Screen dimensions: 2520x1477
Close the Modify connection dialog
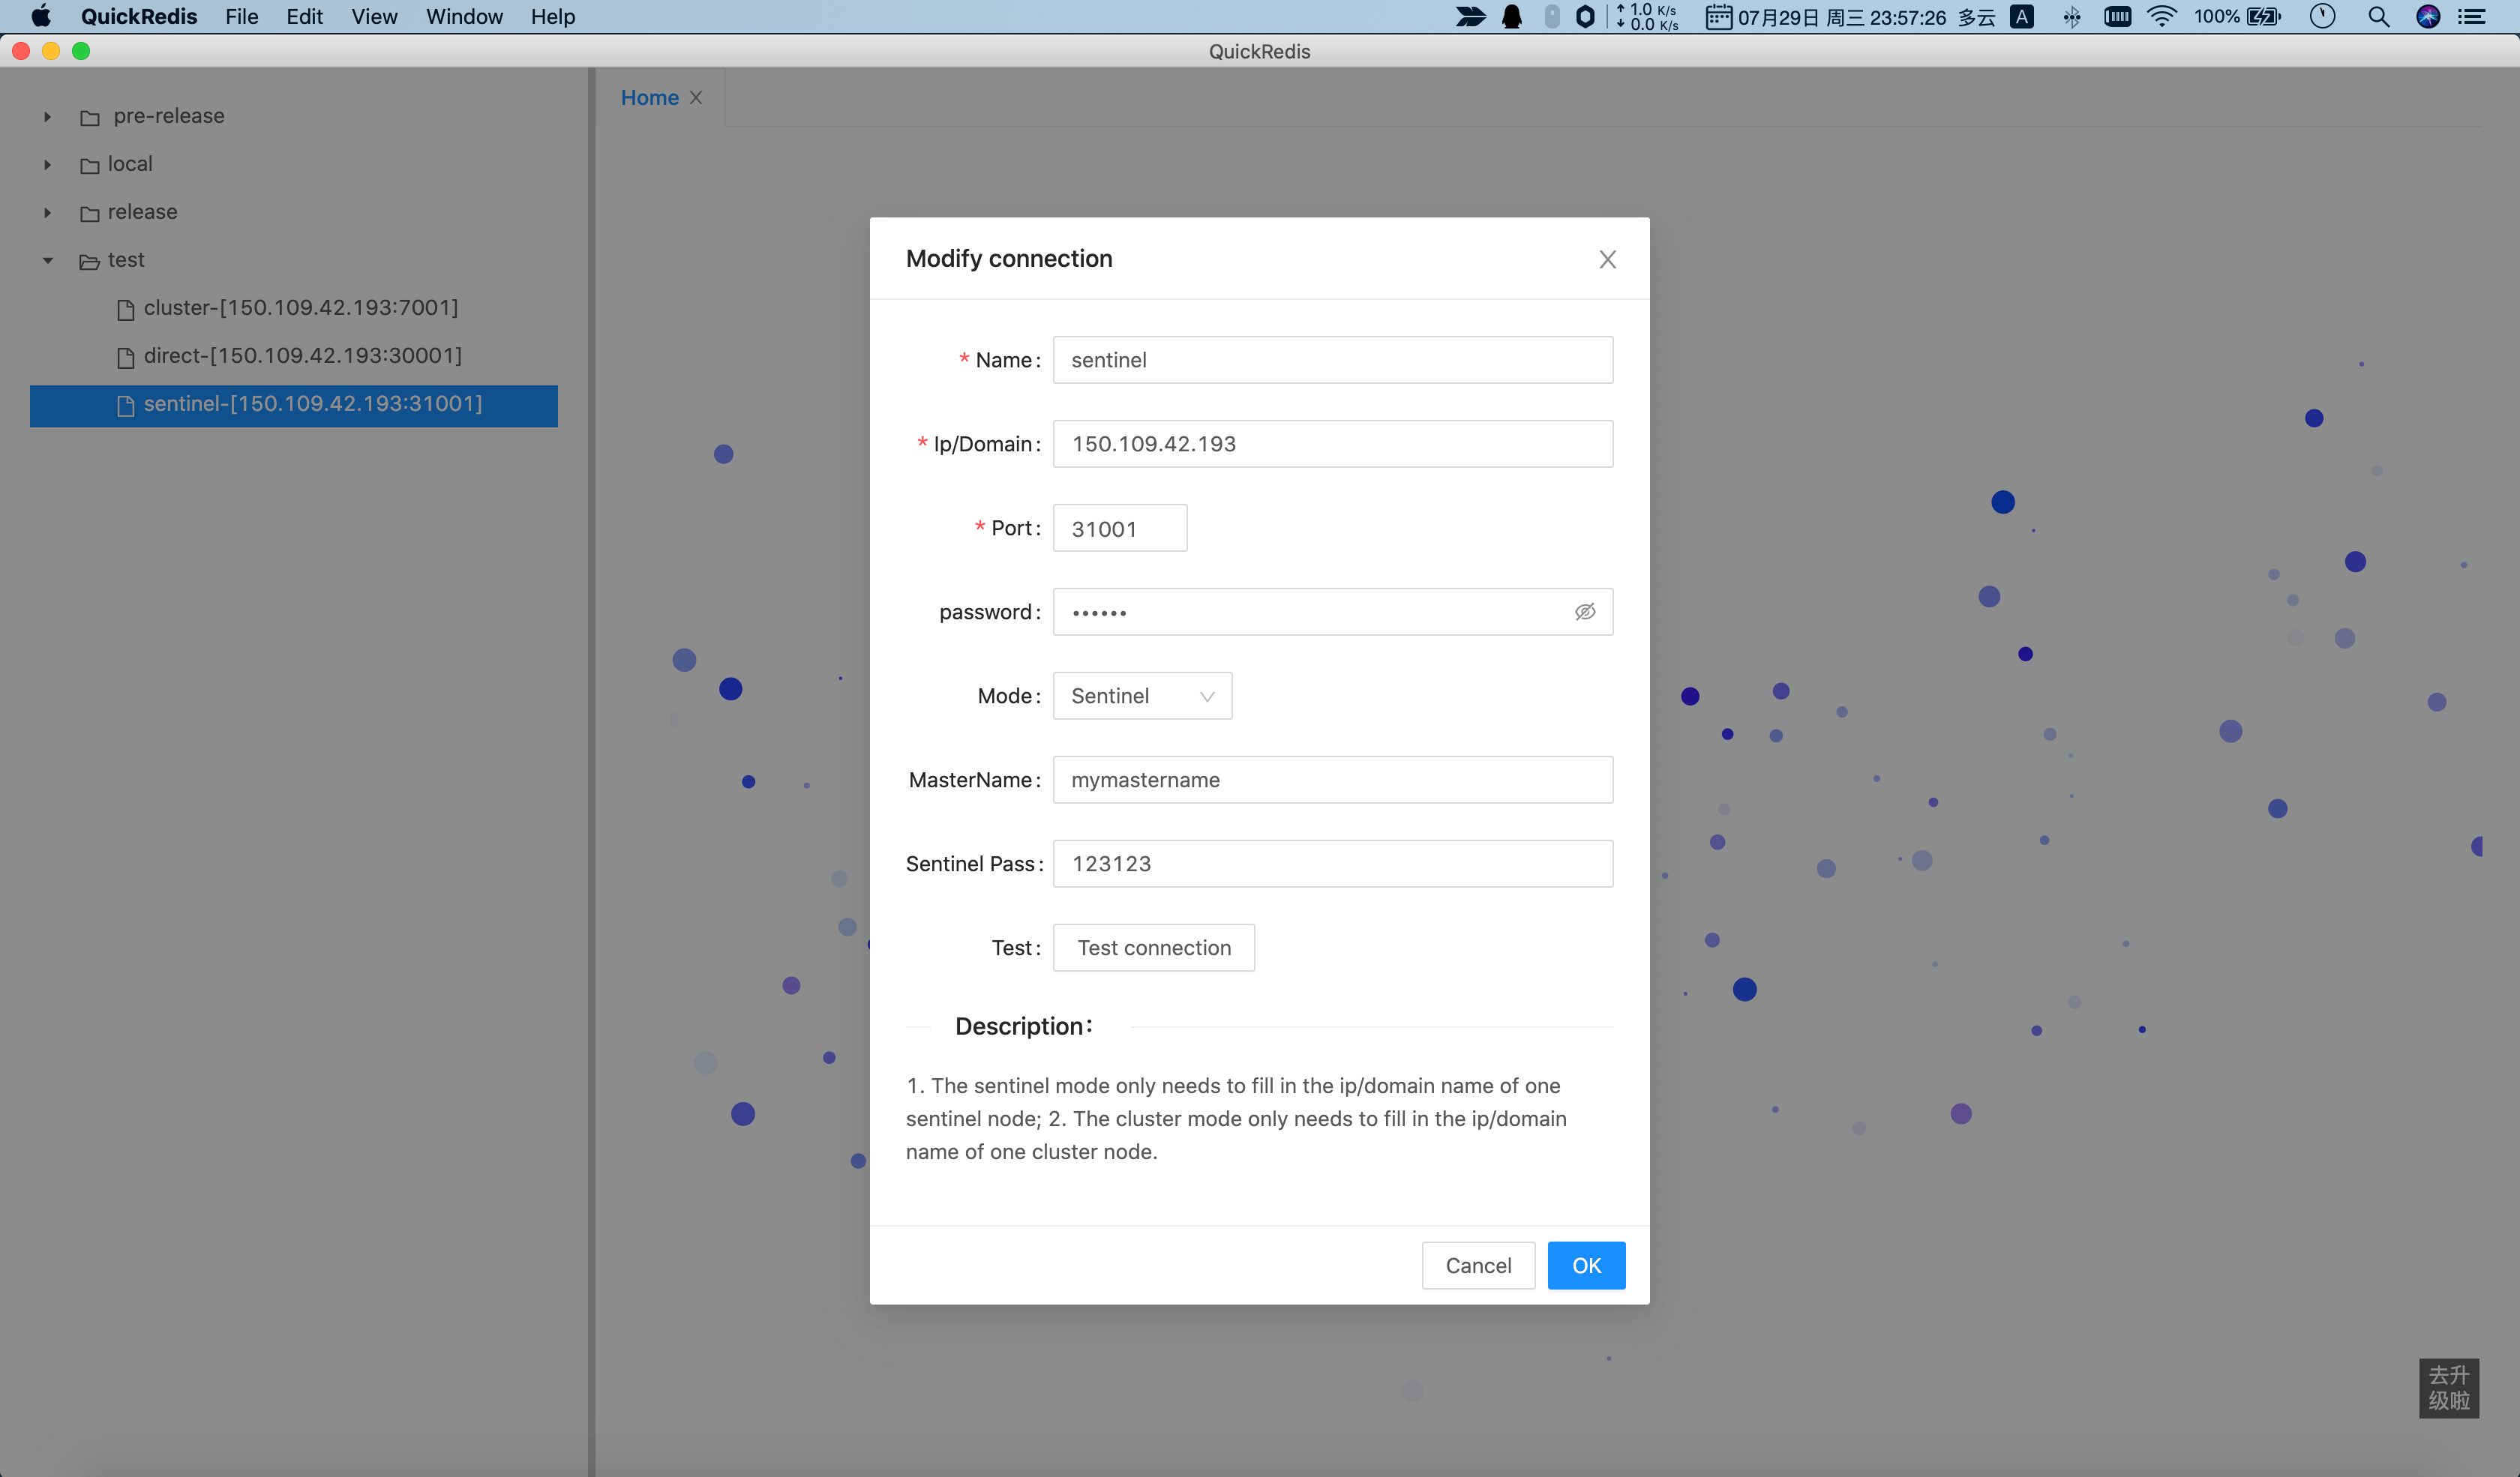point(1607,260)
